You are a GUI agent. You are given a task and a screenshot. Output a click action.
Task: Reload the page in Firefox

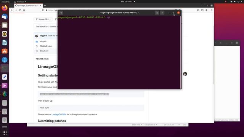click(20, 10)
